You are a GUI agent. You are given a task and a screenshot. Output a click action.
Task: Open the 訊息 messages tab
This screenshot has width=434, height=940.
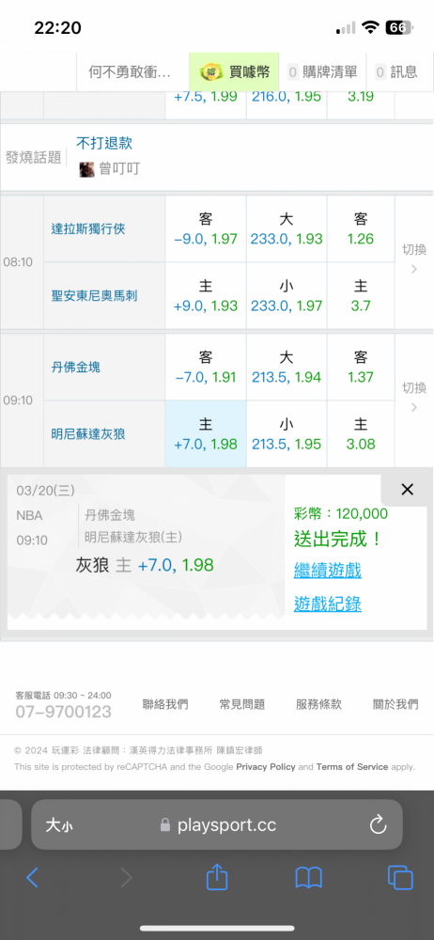396,72
